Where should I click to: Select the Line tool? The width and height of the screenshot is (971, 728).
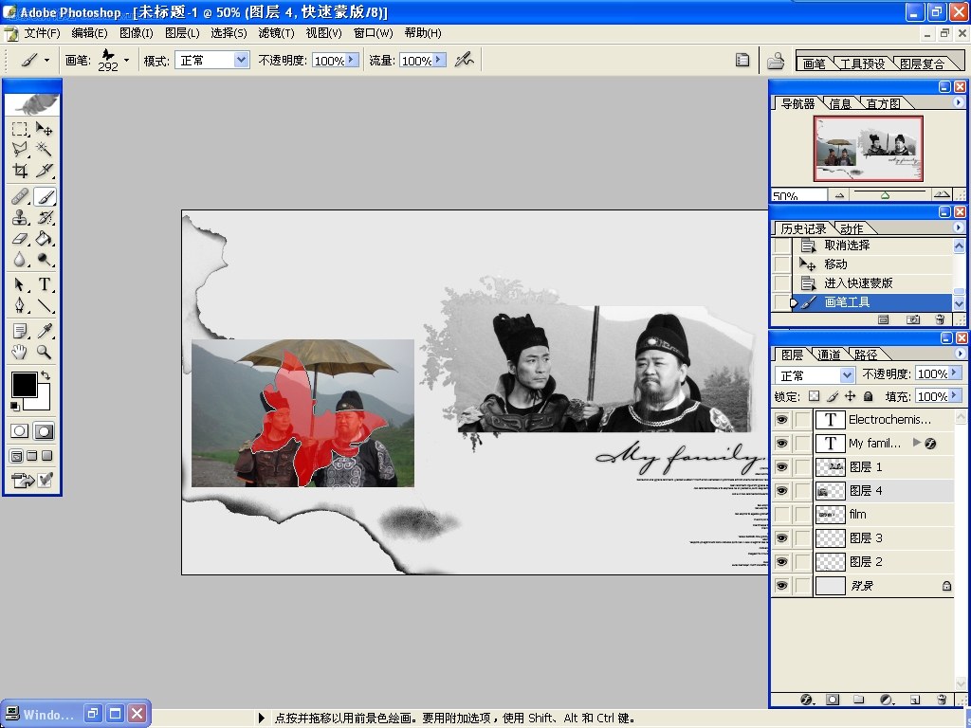click(x=44, y=305)
